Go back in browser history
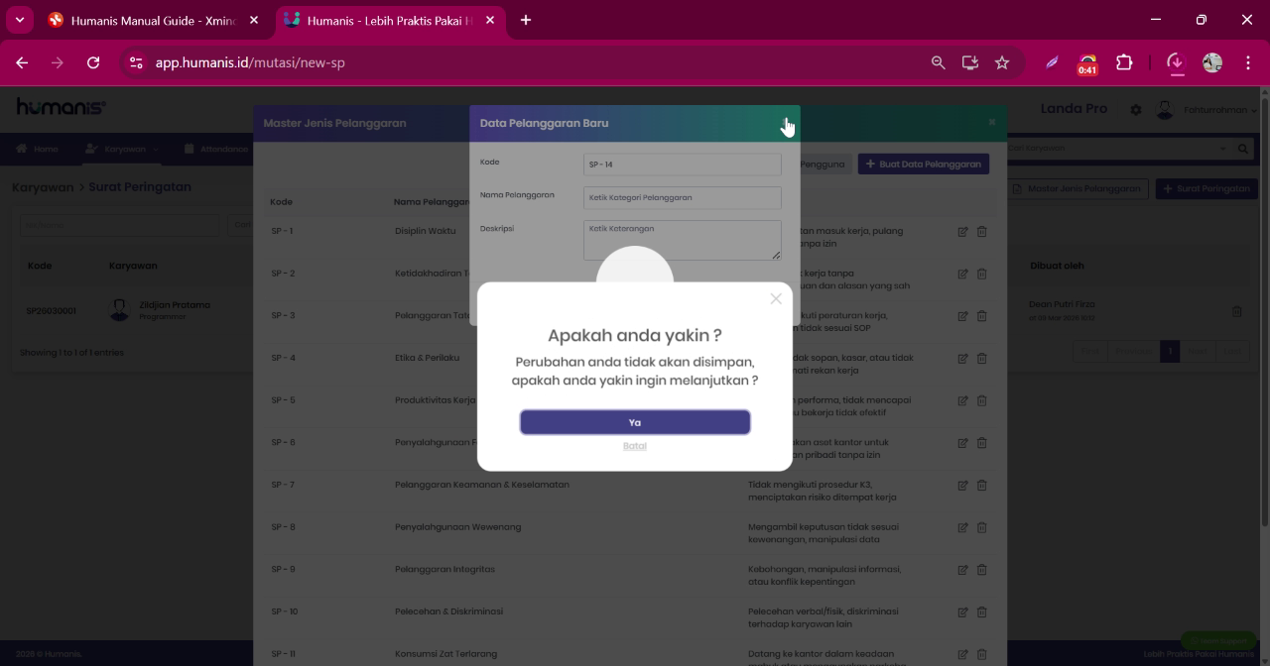 click(22, 62)
